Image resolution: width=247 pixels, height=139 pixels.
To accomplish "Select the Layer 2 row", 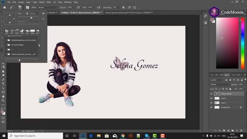I will [227, 98].
